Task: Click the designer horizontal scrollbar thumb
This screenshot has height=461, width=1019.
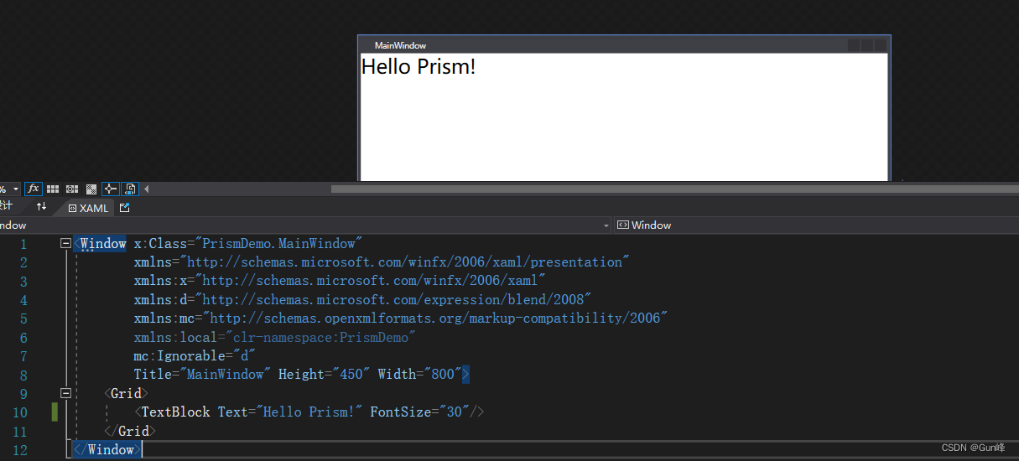Action: point(675,189)
